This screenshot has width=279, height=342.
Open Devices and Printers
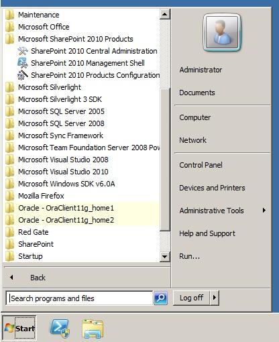pyautogui.click(x=212, y=188)
